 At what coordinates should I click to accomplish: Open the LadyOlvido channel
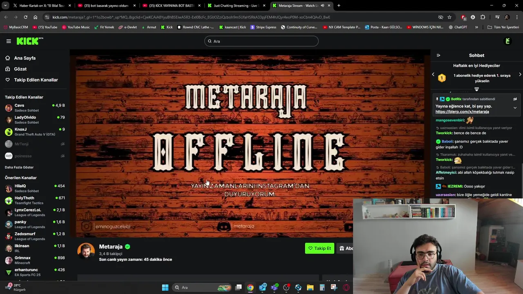(x=35, y=120)
